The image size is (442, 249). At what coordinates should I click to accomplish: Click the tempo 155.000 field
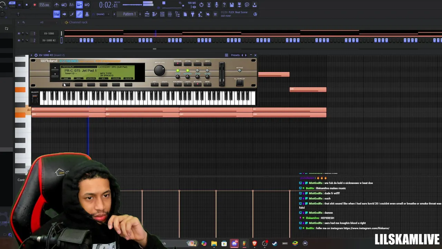click(44, 5)
